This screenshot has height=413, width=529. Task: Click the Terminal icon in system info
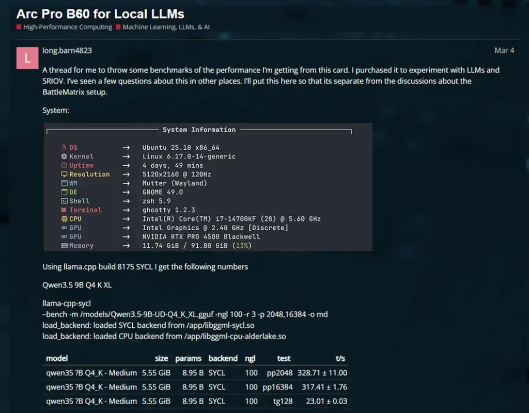64,210
